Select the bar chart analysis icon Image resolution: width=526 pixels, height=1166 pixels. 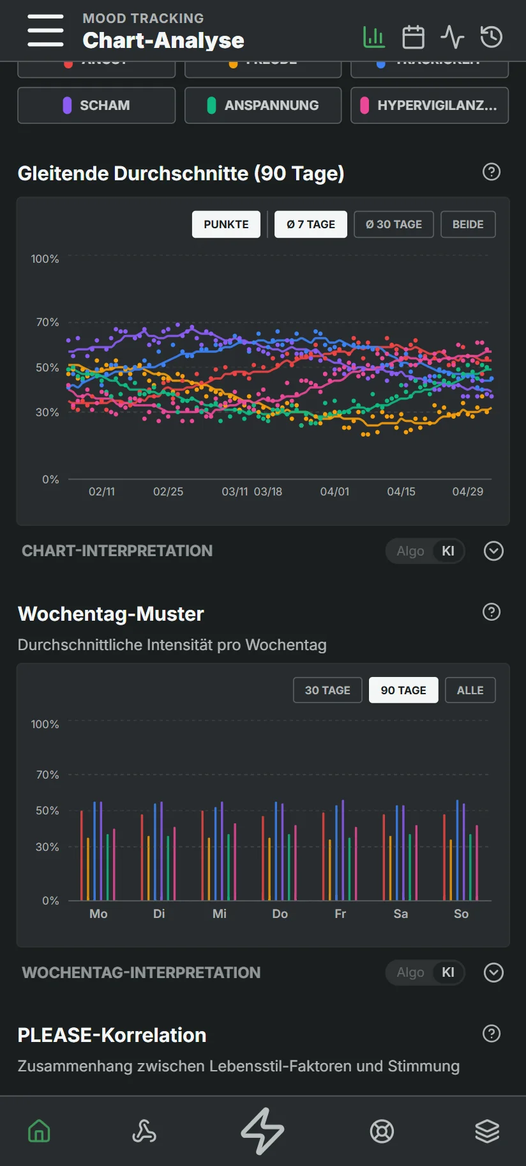pos(374,37)
